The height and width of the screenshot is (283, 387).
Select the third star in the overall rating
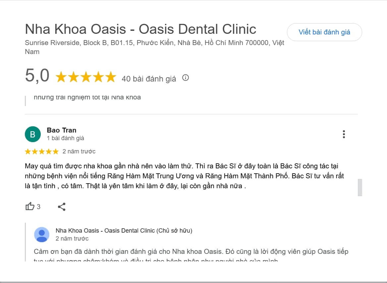85,77
